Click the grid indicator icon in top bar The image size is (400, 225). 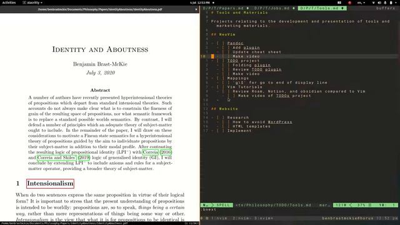tap(339, 2)
